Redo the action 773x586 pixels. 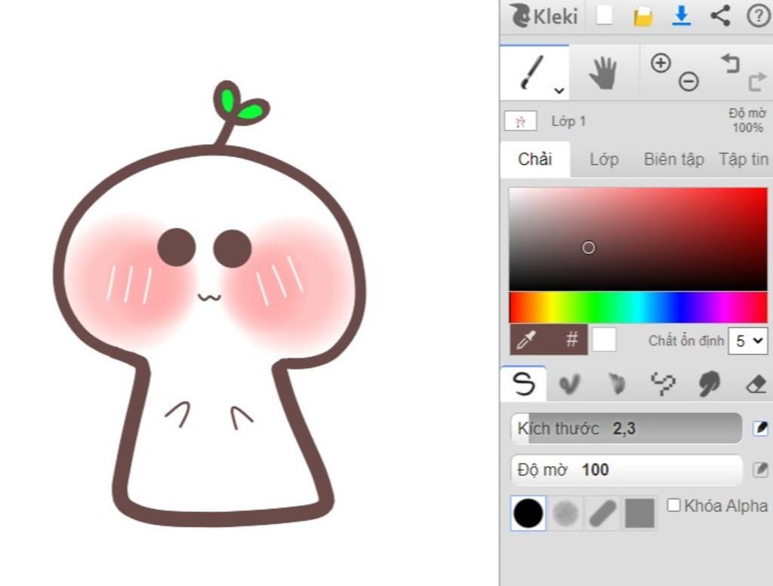click(758, 81)
